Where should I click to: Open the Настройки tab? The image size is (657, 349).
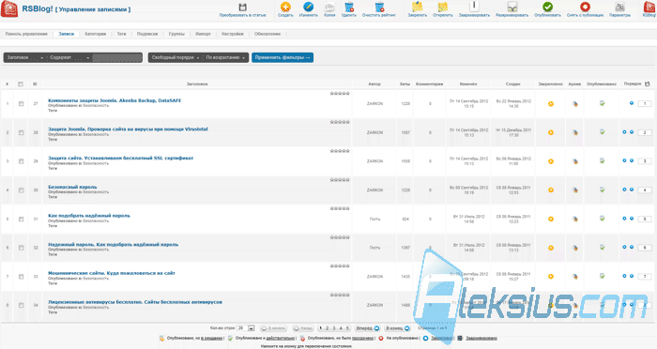233,34
